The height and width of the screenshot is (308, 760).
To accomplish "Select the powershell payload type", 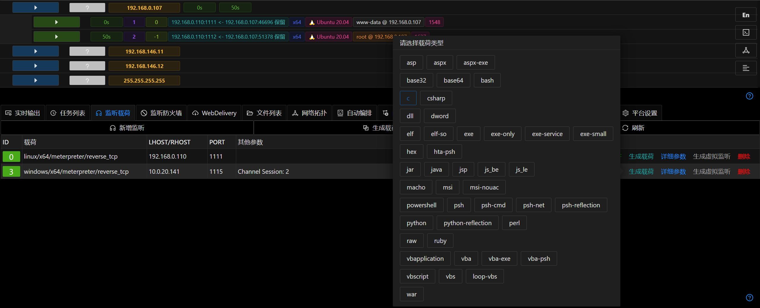I will pyautogui.click(x=422, y=205).
